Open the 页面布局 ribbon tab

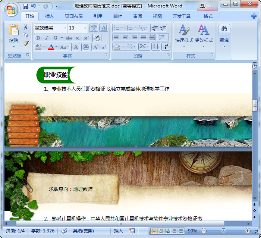point(73,16)
